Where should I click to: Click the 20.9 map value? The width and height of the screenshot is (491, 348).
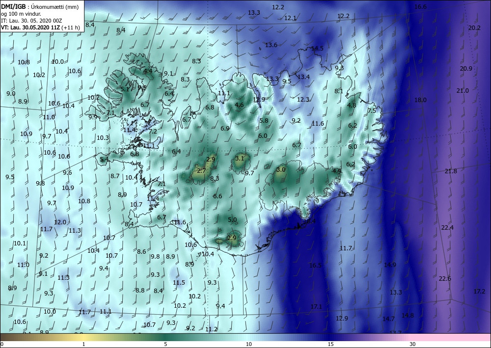(466, 69)
